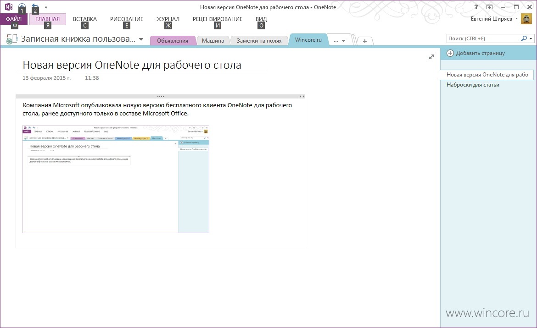This screenshot has height=328, width=537.
Task: Open the Customize Quick Access Toolbar dropdown
Action: coord(46,7)
